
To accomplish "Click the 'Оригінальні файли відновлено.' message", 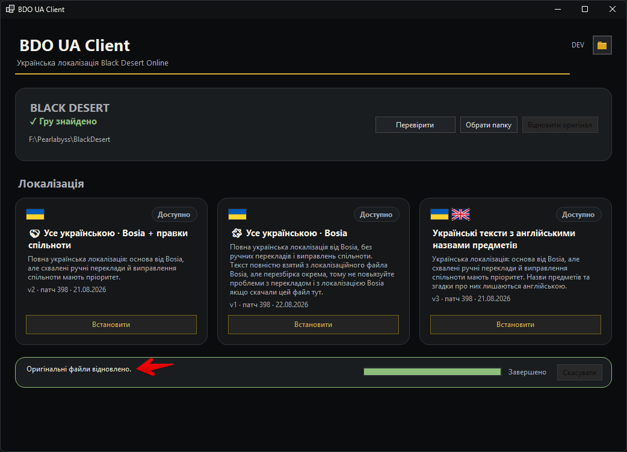I will 79,369.
